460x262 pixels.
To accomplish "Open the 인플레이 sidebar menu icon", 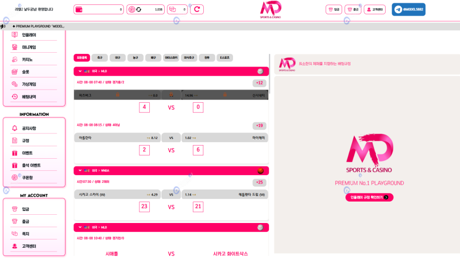I will 15,35.
